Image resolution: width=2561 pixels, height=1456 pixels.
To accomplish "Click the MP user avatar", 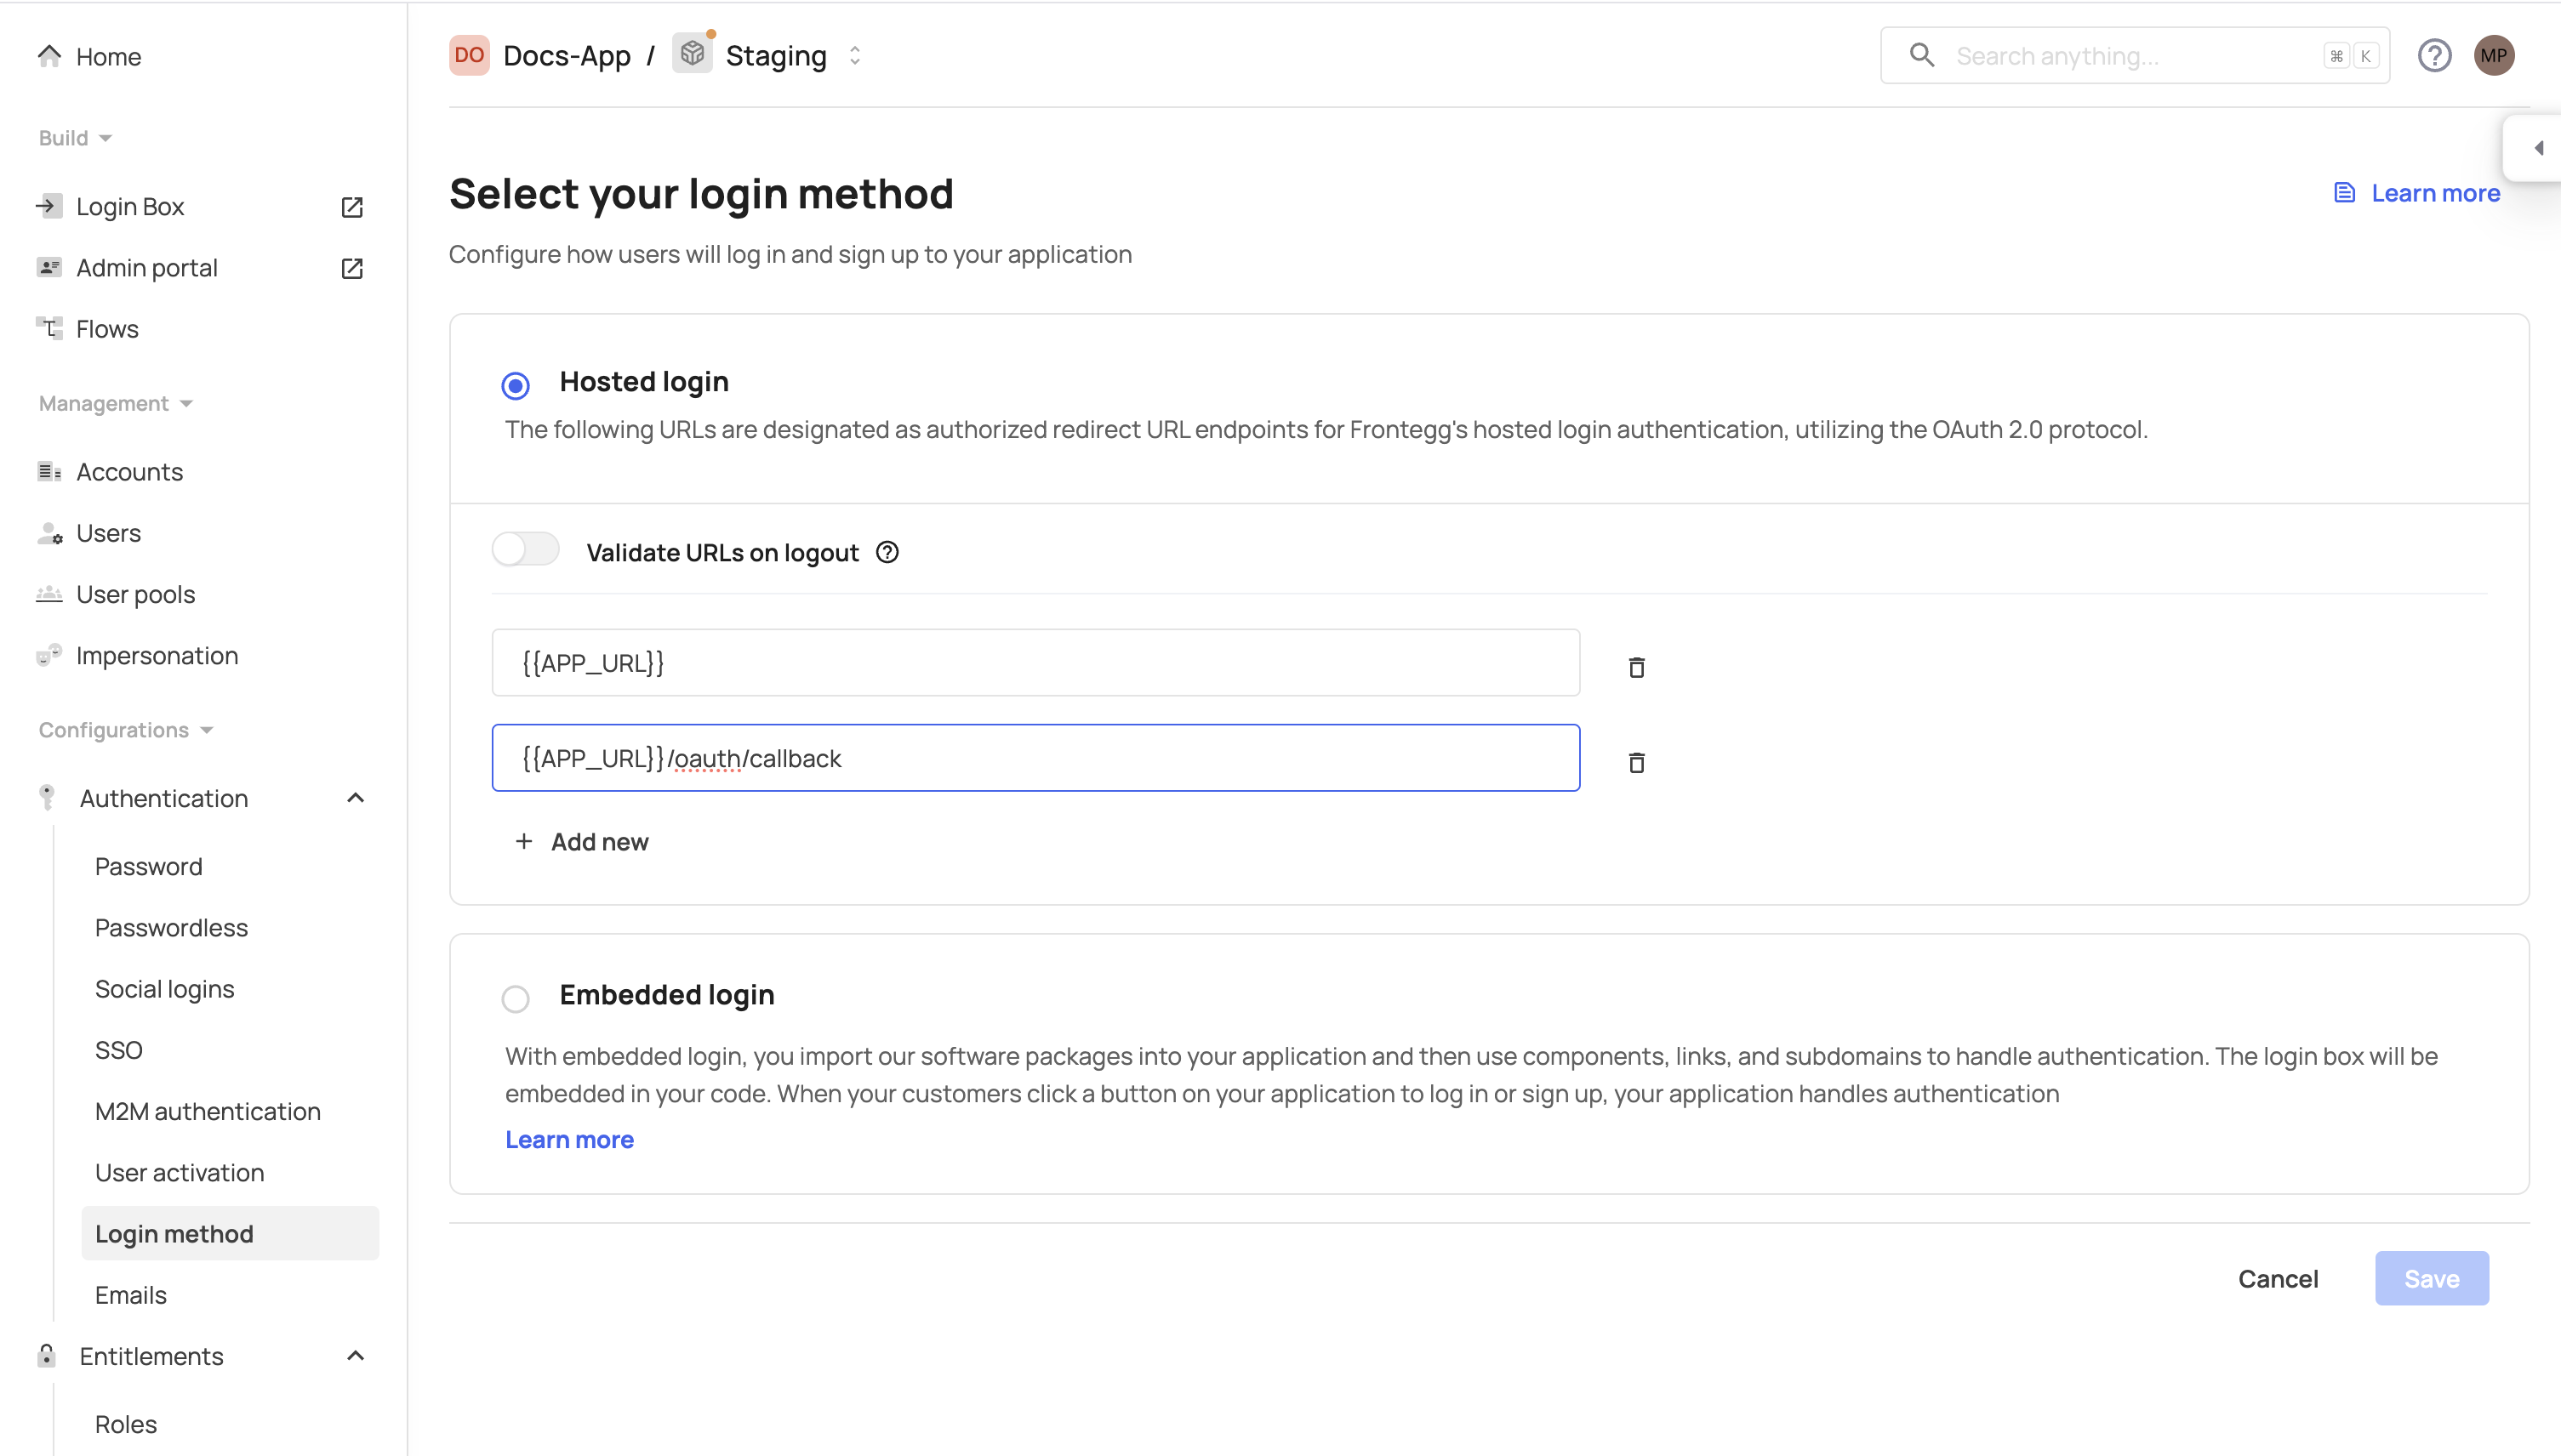I will (2494, 56).
